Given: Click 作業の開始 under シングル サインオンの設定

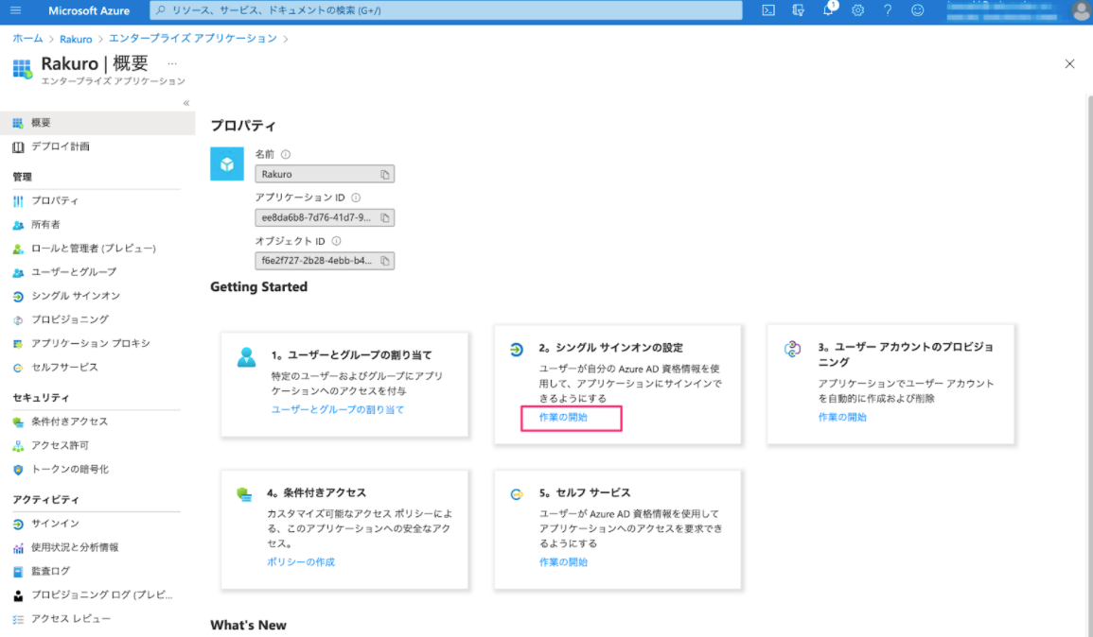Looking at the screenshot, I should click(x=563, y=417).
